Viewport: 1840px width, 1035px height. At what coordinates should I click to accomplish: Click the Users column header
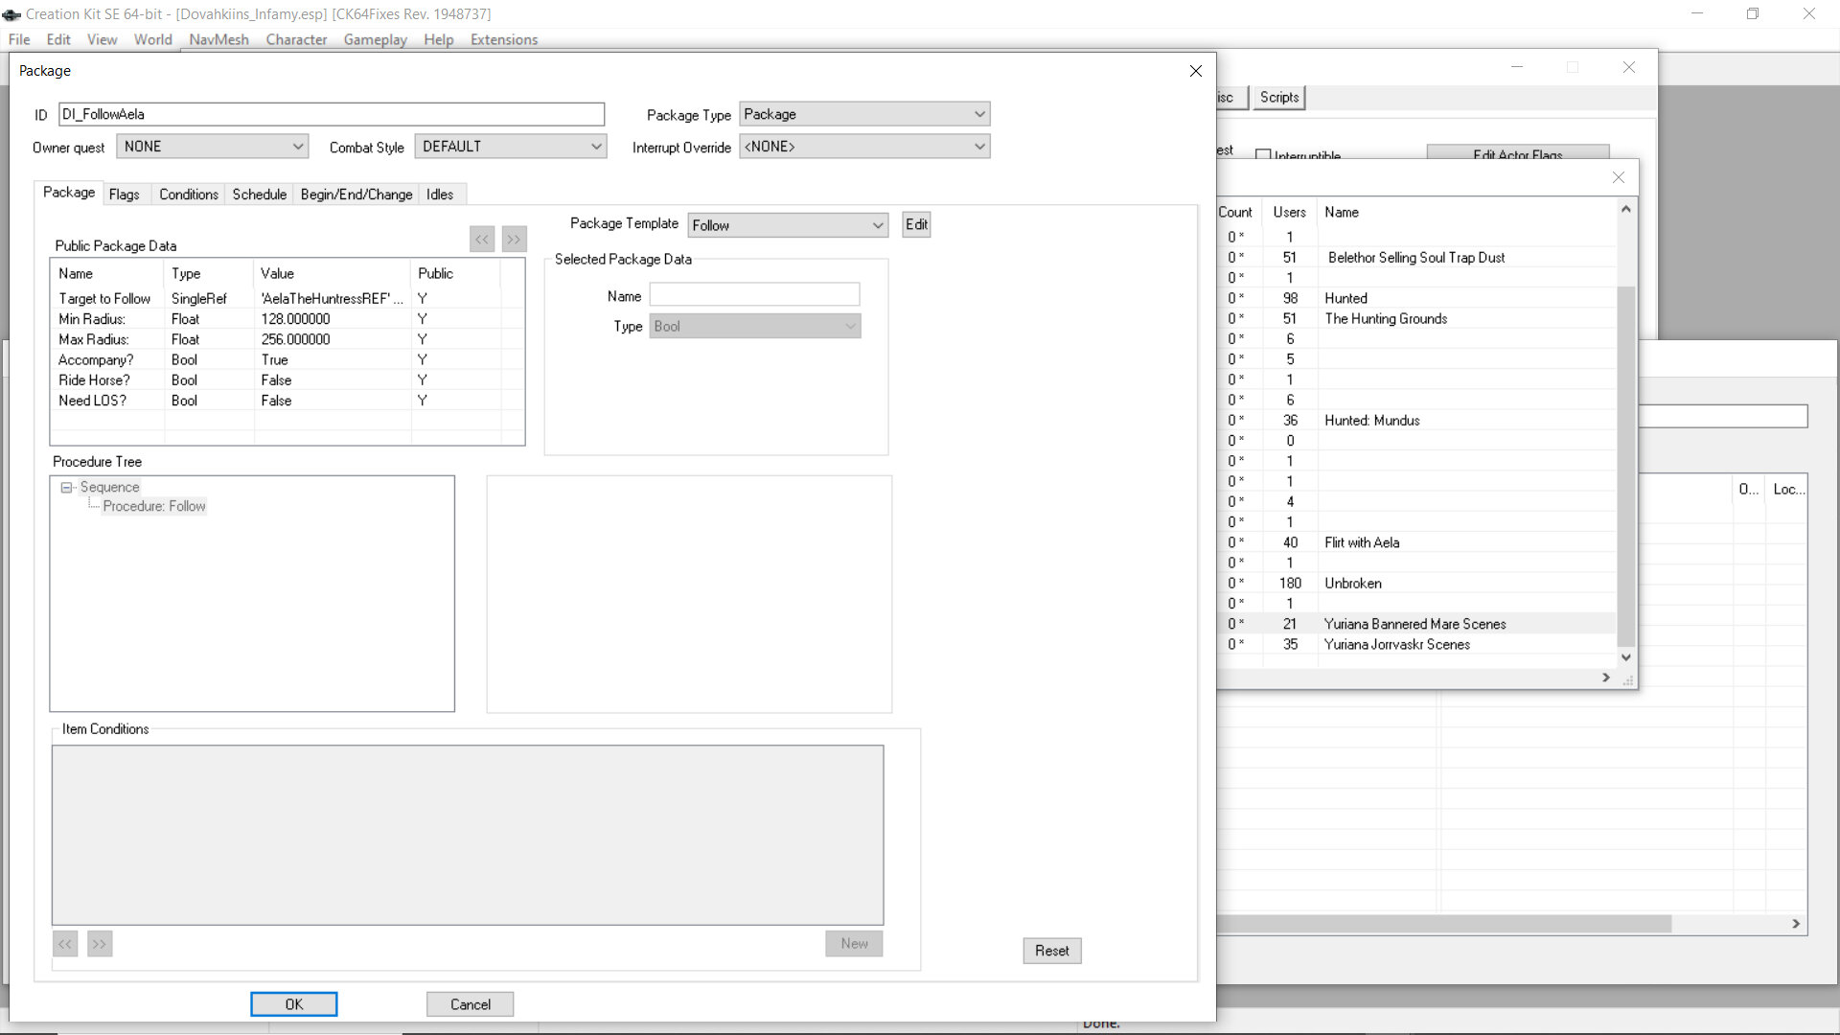pyautogui.click(x=1289, y=212)
